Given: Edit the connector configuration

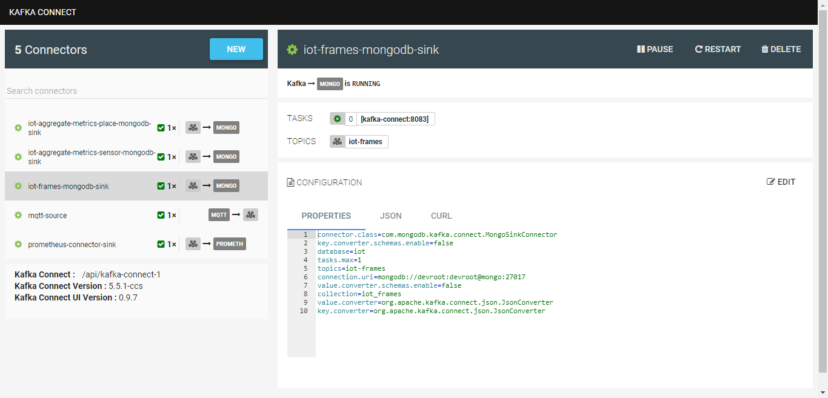Looking at the screenshot, I should 781,182.
